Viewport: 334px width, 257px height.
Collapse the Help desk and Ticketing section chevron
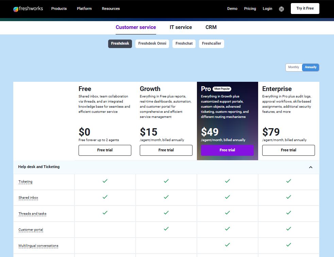point(311,167)
